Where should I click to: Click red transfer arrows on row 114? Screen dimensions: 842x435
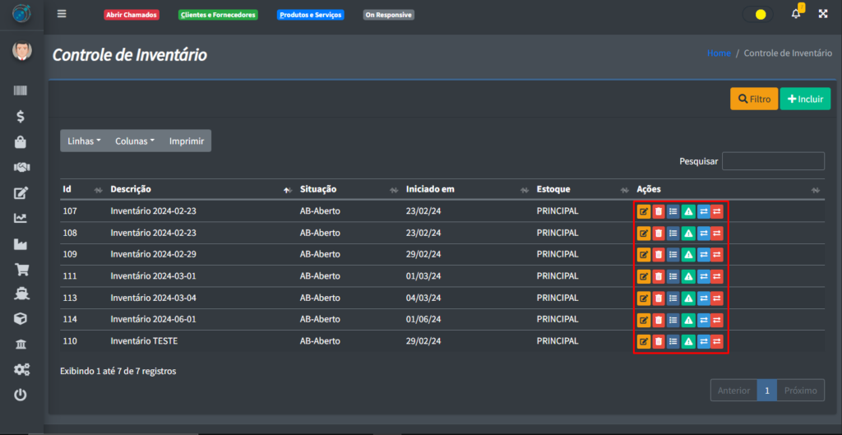pos(717,320)
